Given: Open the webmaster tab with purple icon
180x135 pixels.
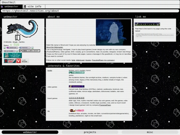Looking at the screenshot, I should point(11,7).
